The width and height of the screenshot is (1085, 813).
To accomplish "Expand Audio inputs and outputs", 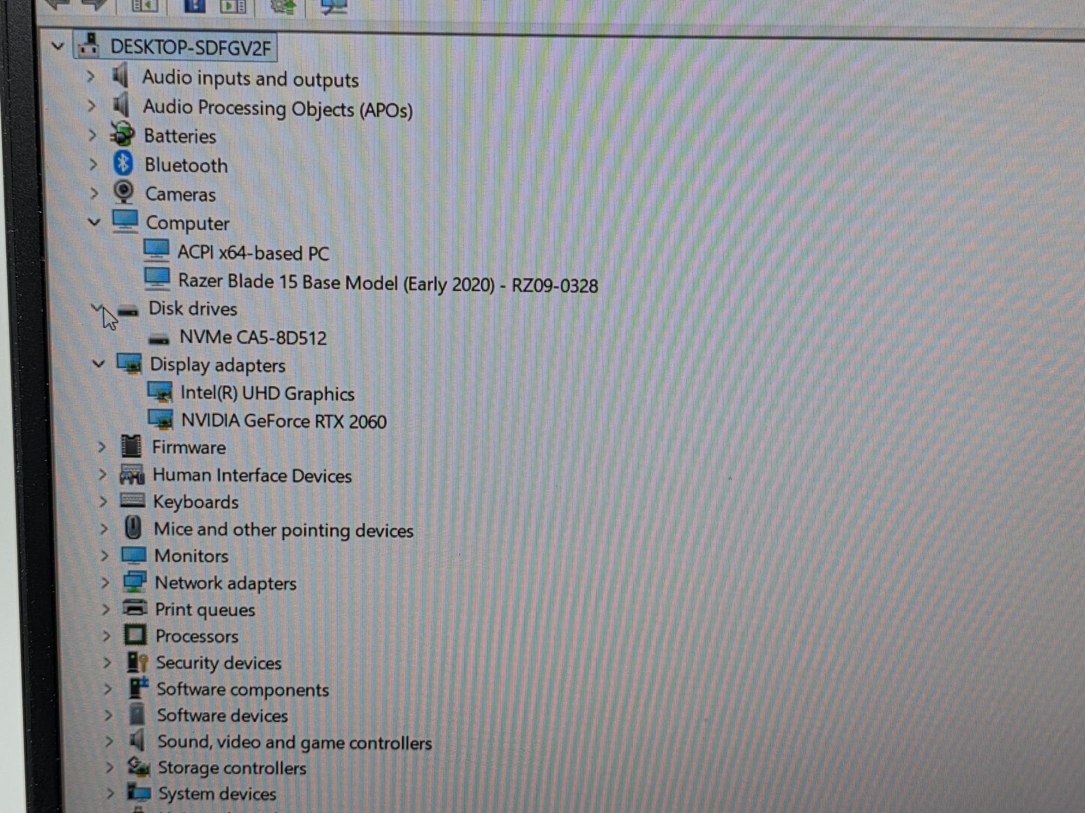I will coord(91,77).
